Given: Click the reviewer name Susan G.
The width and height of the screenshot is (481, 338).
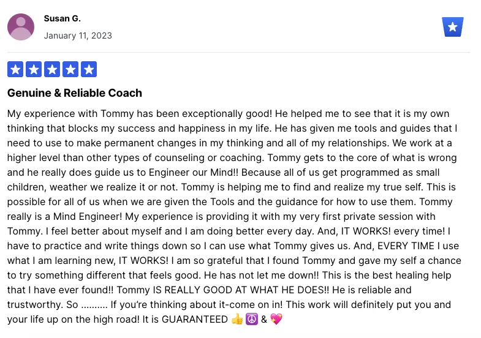Looking at the screenshot, I should [62, 19].
